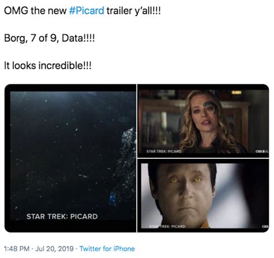Click the 'OMG the new' tweet text
The width and height of the screenshot is (274, 258).
coord(35,10)
